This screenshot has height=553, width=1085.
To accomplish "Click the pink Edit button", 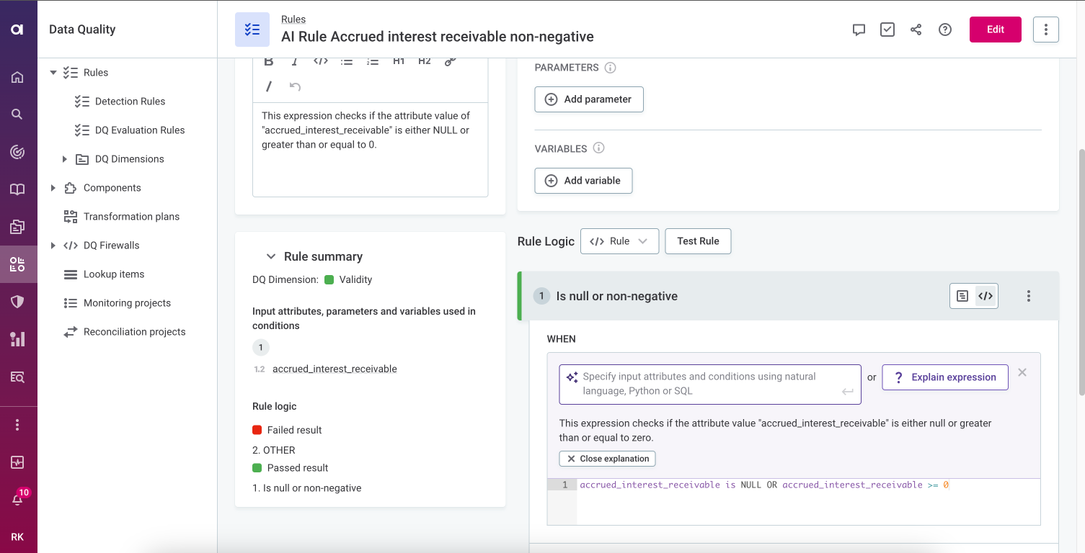I will [995, 30].
